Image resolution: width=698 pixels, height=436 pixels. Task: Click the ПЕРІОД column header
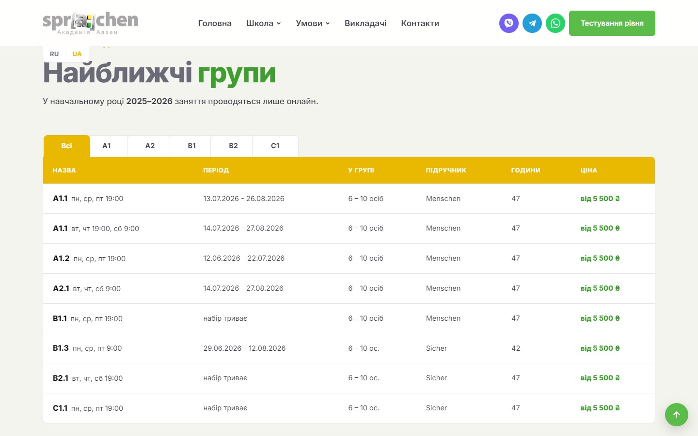[216, 171]
